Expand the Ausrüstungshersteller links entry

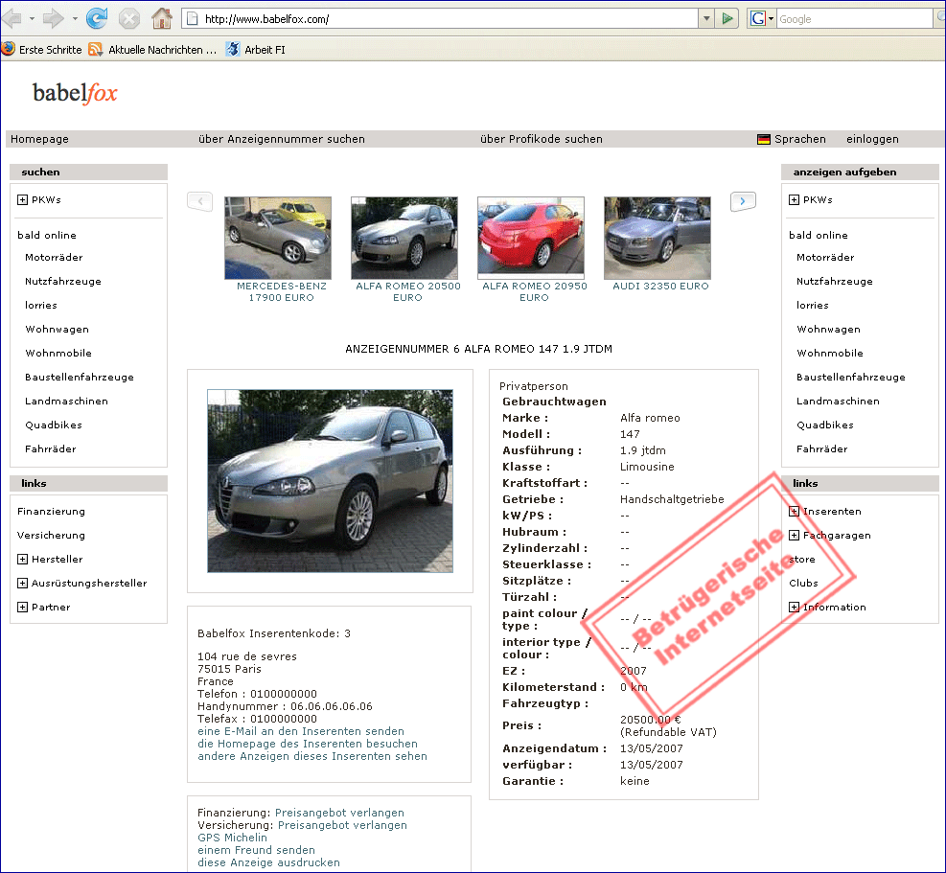click(22, 584)
